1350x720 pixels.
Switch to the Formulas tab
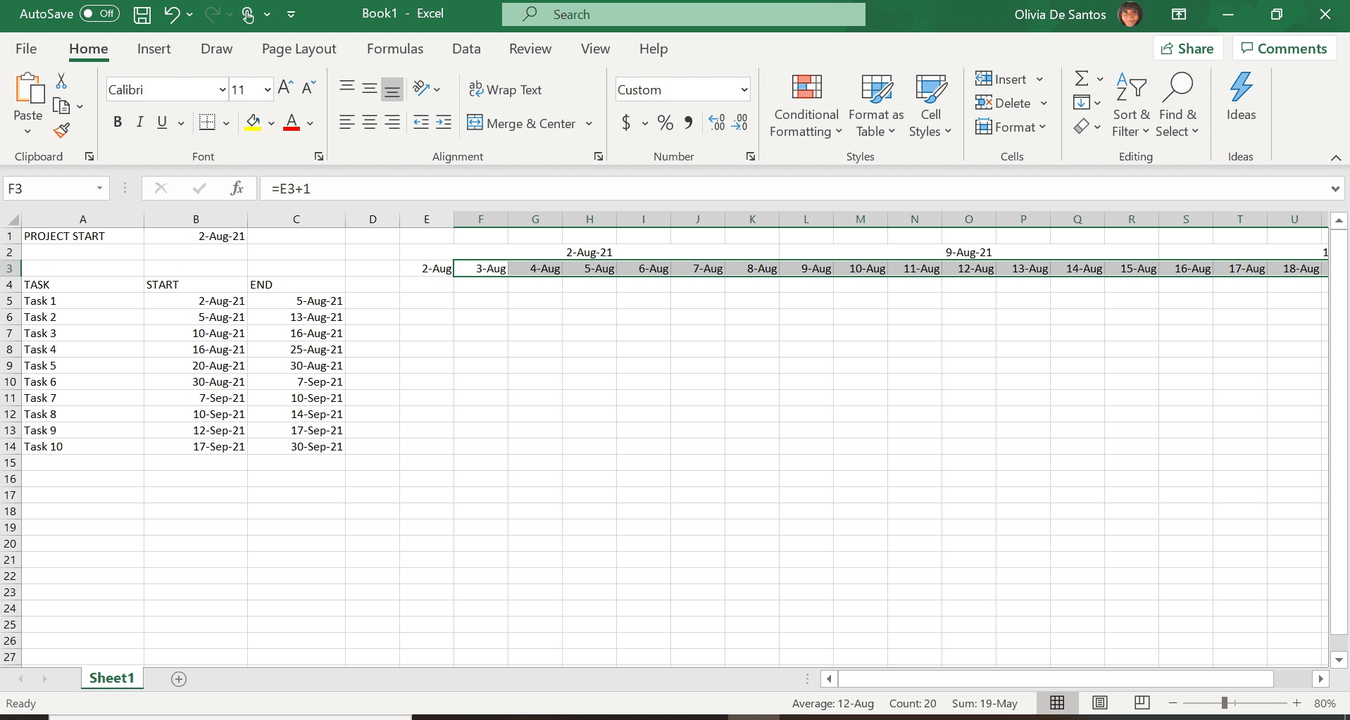[394, 49]
